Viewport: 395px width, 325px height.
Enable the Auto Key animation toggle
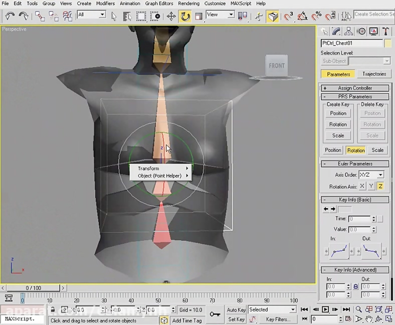236,310
